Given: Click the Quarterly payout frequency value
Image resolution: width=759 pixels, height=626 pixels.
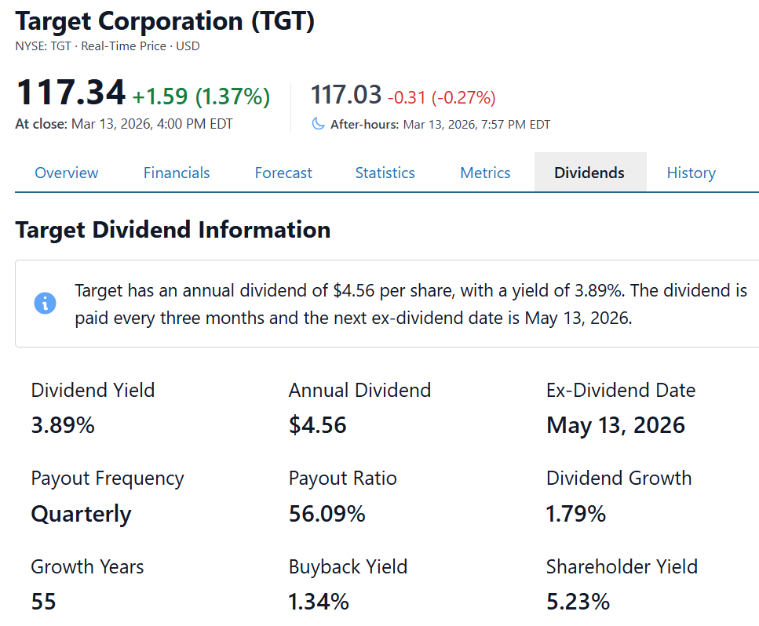Looking at the screenshot, I should click(x=81, y=514).
